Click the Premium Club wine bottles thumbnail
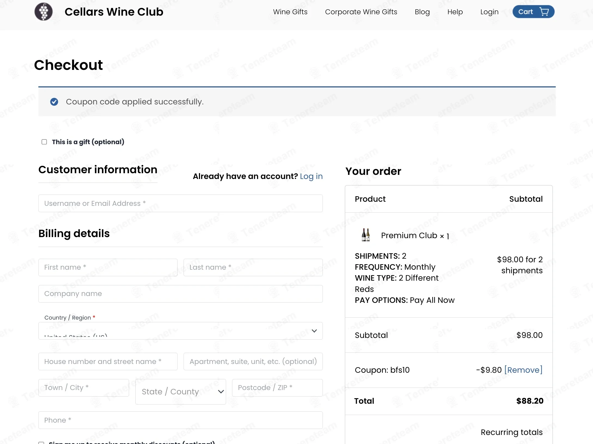This screenshot has height=444, width=593. [366, 235]
